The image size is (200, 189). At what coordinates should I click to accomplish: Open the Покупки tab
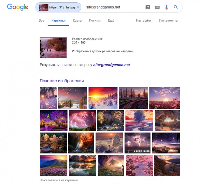click(95, 21)
